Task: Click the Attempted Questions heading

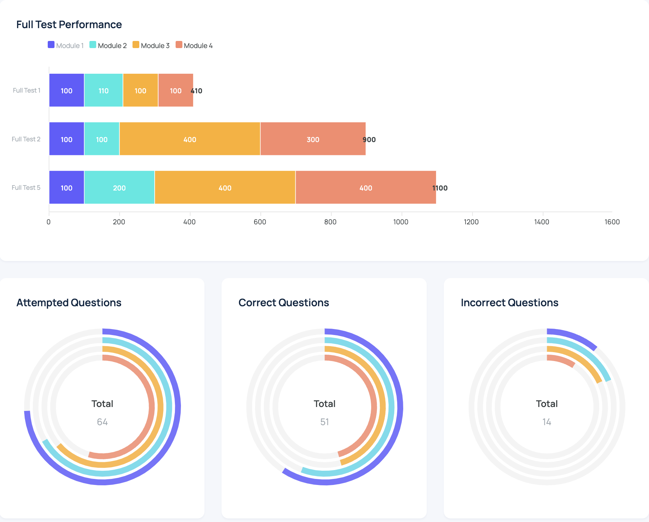Action: pos(69,303)
